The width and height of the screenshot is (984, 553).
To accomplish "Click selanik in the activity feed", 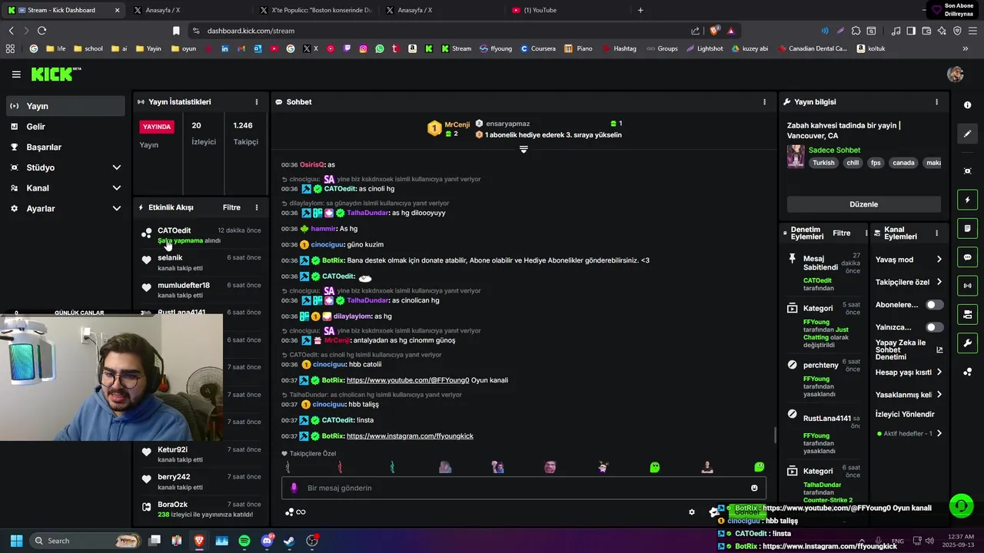I will (x=170, y=258).
